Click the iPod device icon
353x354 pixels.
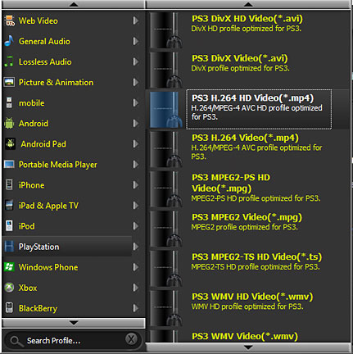[9, 226]
